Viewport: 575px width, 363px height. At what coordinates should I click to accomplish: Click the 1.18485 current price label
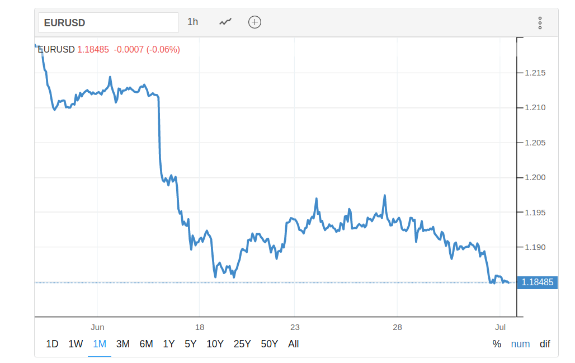click(x=537, y=282)
